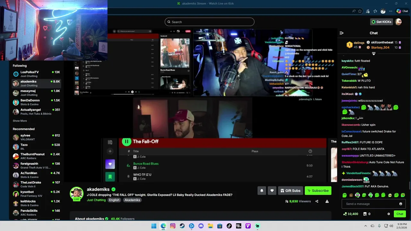Screen dimensions: 411x231
Task: Open File Explorer from taskbar
Action: (210, 226)
